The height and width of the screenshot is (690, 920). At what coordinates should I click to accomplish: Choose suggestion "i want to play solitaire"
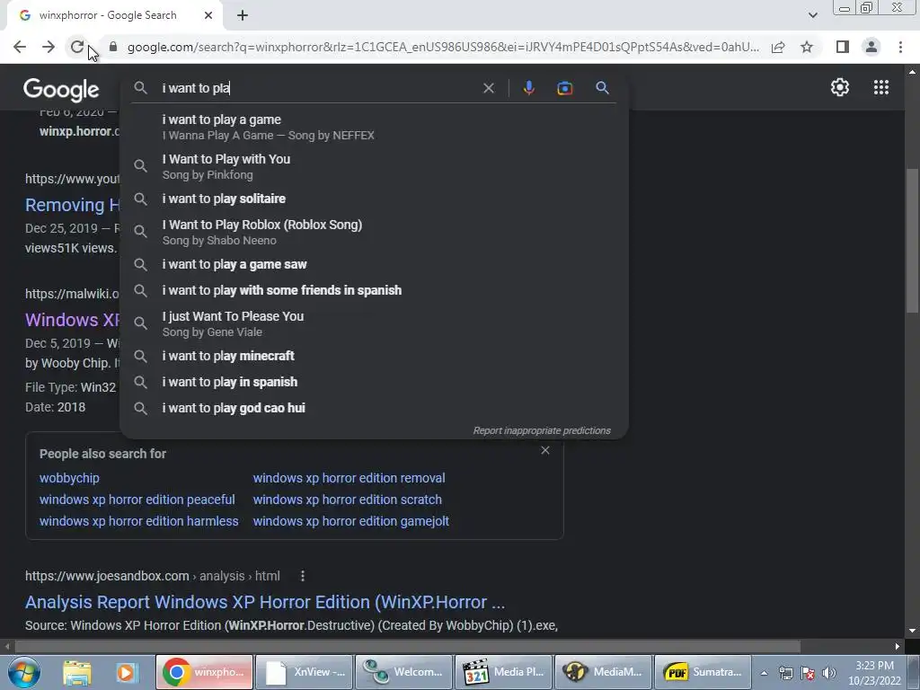[x=374, y=199]
